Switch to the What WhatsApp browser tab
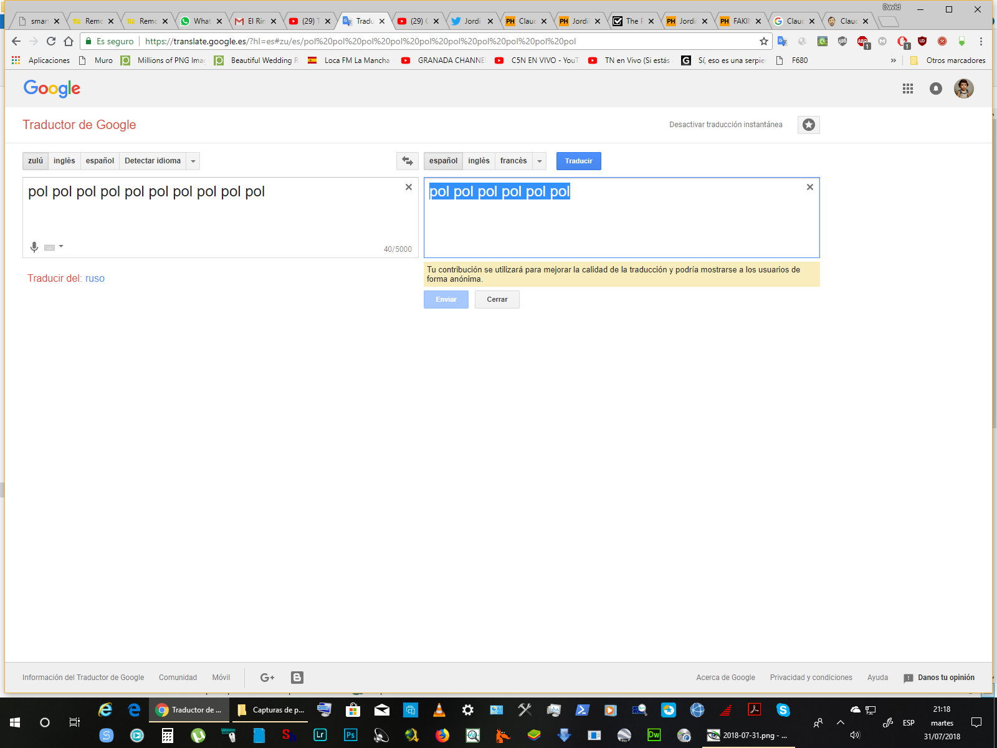This screenshot has width=997, height=748. (x=201, y=21)
